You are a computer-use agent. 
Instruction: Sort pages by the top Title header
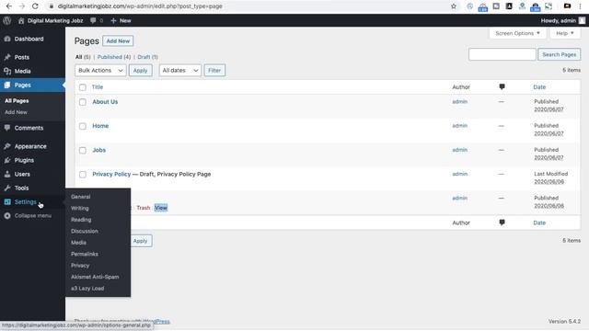[x=98, y=87]
